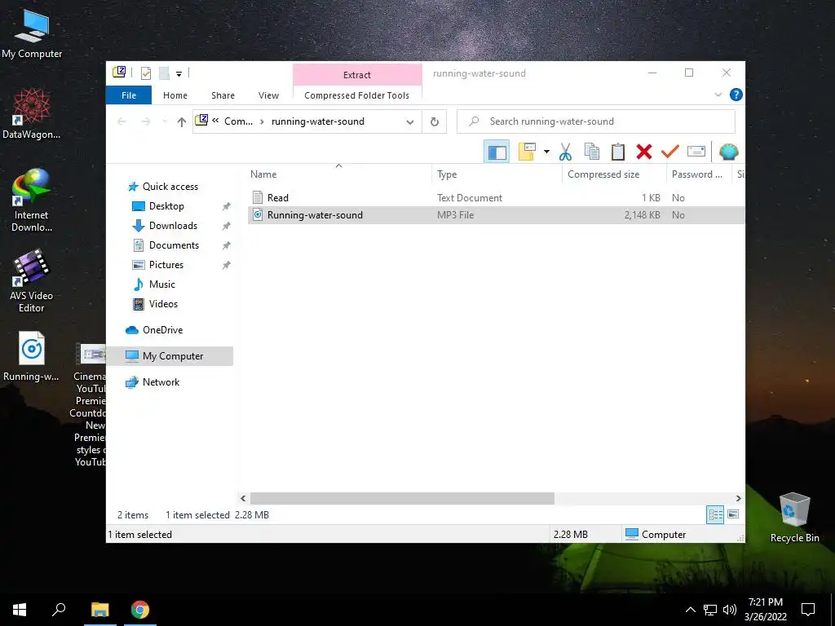Open the blue Help question icon
This screenshot has width=835, height=626.
(x=736, y=95)
